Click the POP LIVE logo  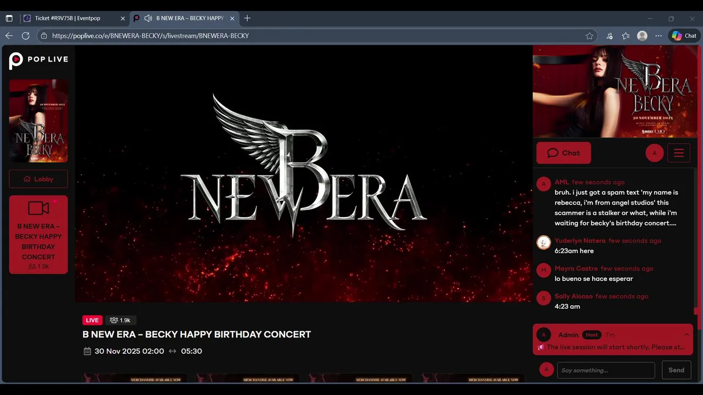[38, 60]
